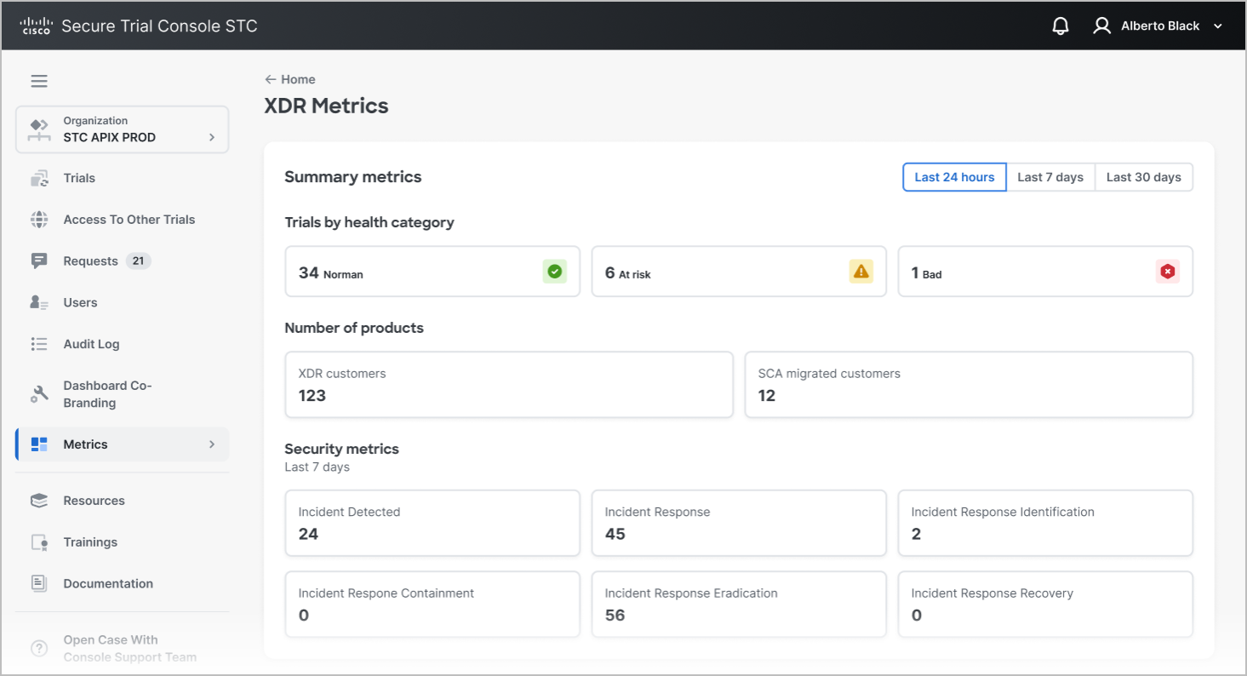This screenshot has width=1247, height=676.
Task: Select the Last 24 hours range
Action: click(954, 177)
